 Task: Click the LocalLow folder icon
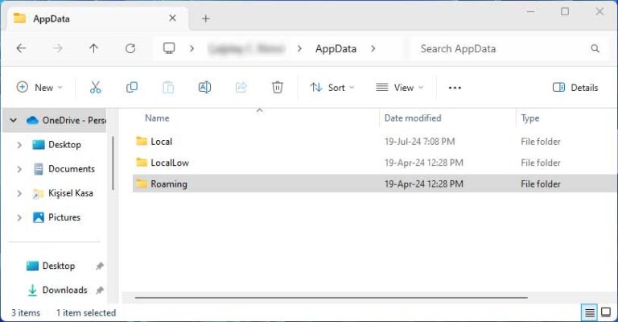click(x=142, y=162)
